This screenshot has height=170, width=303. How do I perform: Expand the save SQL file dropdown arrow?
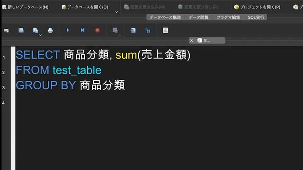[x=40, y=35]
